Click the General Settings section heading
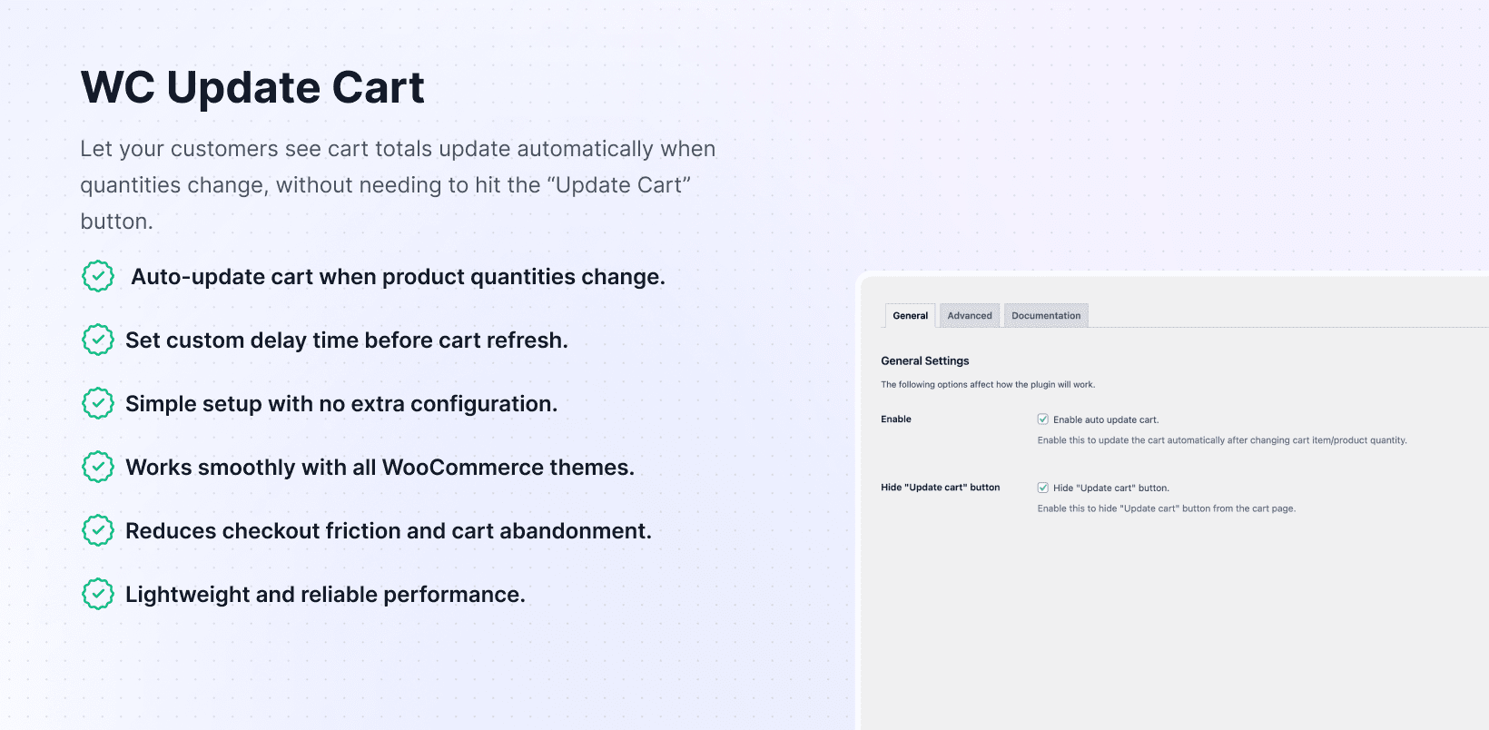Image resolution: width=1489 pixels, height=730 pixels. 924,360
